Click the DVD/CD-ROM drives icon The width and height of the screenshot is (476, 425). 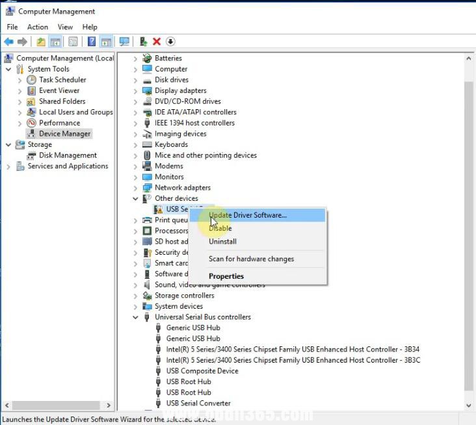(x=147, y=101)
